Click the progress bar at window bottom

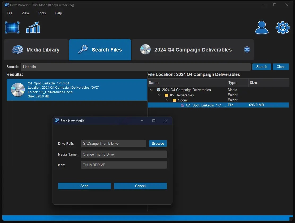(x=147, y=218)
